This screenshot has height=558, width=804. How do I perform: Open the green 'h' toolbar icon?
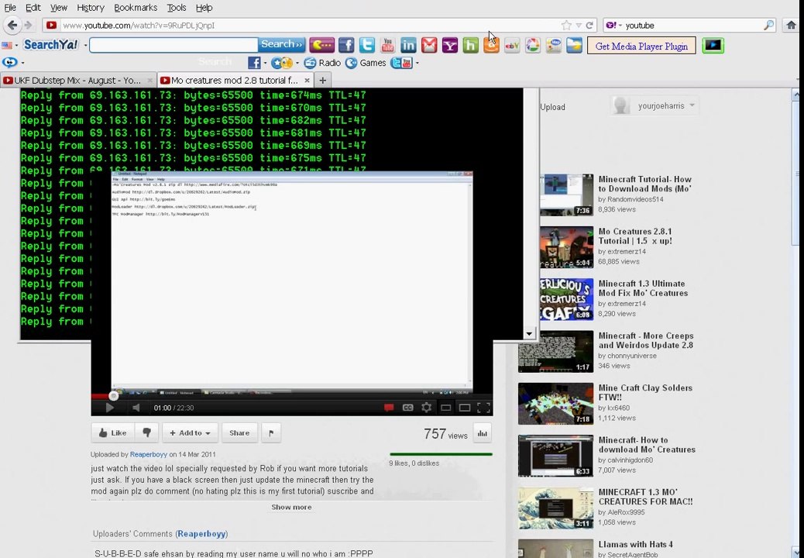[470, 45]
